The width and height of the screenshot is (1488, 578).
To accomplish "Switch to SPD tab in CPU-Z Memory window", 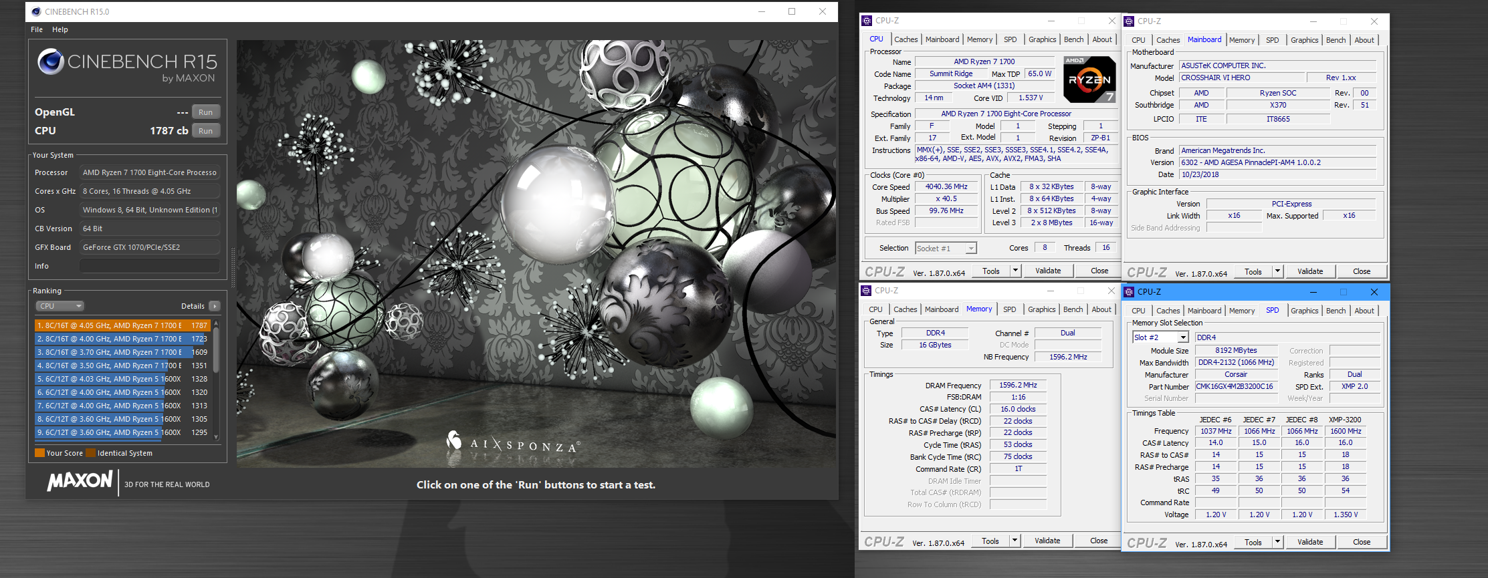I will click(1009, 309).
